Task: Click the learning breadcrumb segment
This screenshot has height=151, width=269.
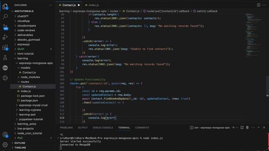Action: 64,11
